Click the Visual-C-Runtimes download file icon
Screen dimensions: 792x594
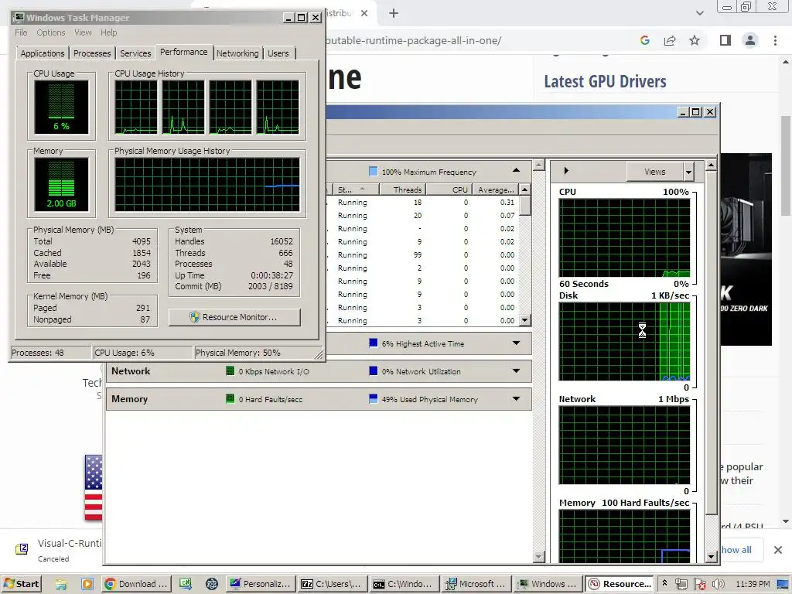tap(22, 549)
